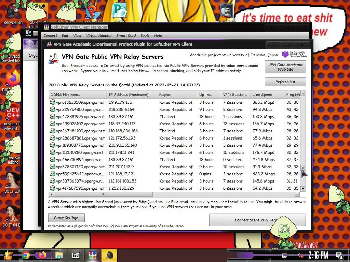350x262 pixels.
Task: Open the Connect menu in SoftEther VPN Client Manager
Action: pos(50,35)
